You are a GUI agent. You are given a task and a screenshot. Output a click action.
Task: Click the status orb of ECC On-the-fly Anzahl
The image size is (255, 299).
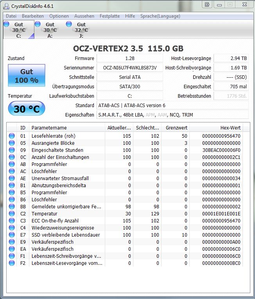point(12,221)
